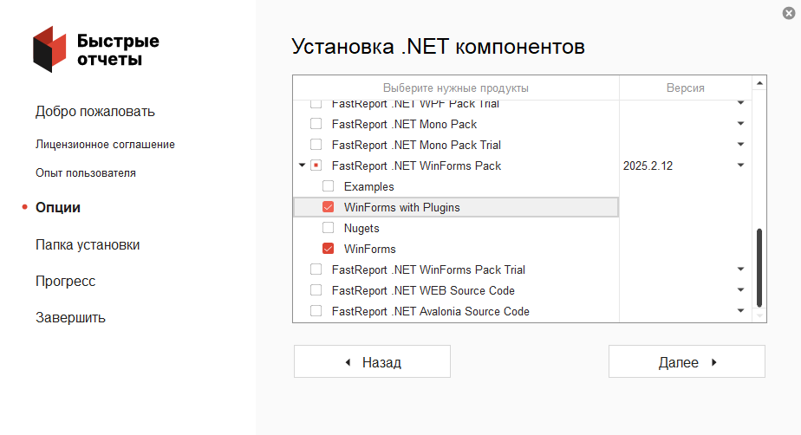Open version dropdown for Avalonia Source Code

click(740, 311)
